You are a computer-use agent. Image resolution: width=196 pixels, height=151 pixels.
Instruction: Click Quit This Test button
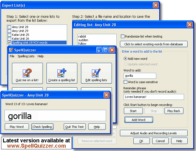tap(75, 127)
